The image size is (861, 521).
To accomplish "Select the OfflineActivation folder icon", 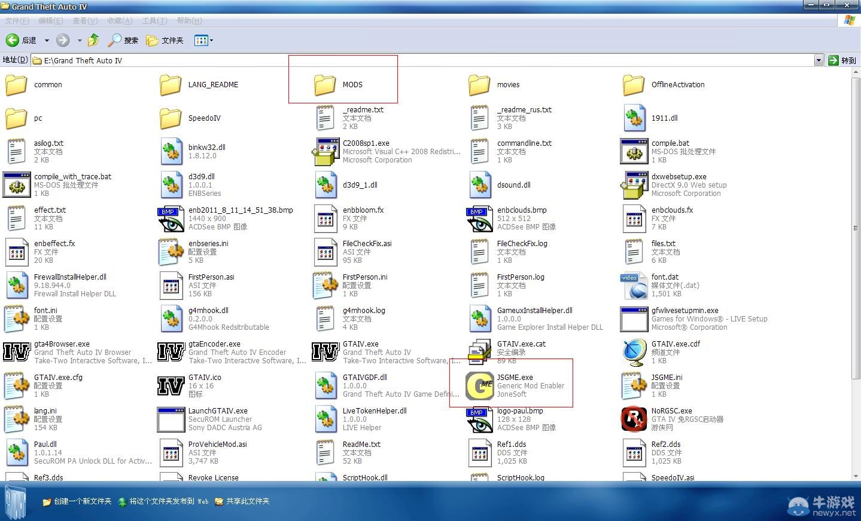I will pos(634,85).
